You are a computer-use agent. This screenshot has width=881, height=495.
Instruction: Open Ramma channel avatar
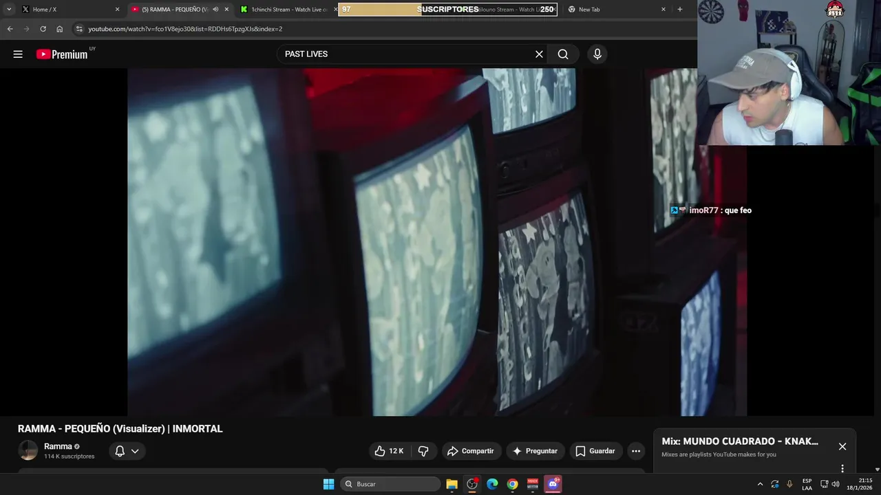click(x=28, y=450)
